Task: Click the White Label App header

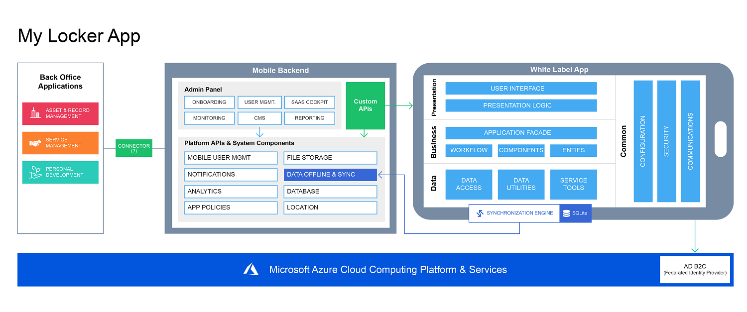Action: tap(559, 70)
